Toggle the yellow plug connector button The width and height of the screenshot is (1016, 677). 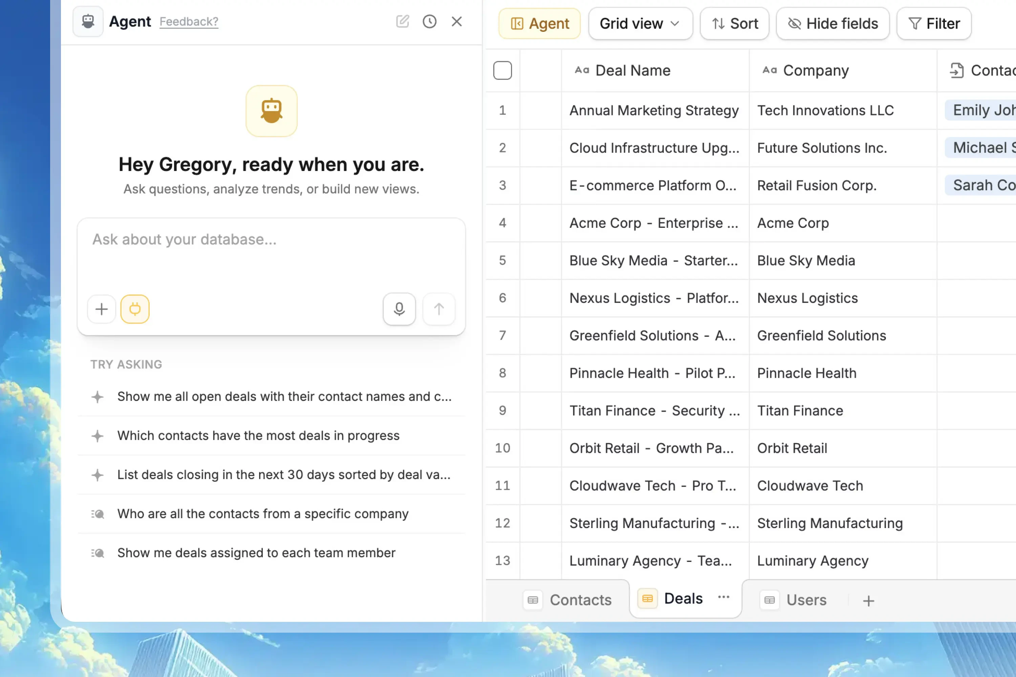click(135, 309)
